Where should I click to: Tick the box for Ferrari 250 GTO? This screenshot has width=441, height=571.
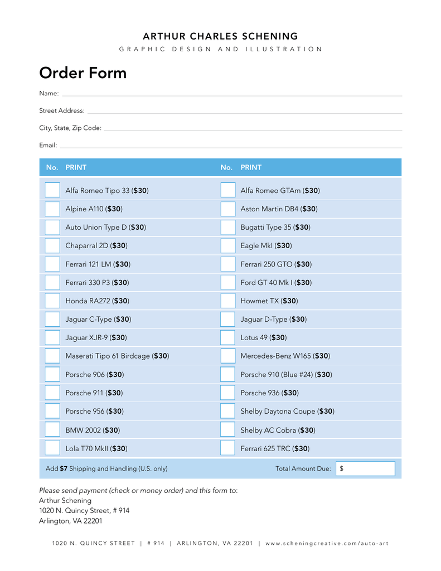[228, 264]
